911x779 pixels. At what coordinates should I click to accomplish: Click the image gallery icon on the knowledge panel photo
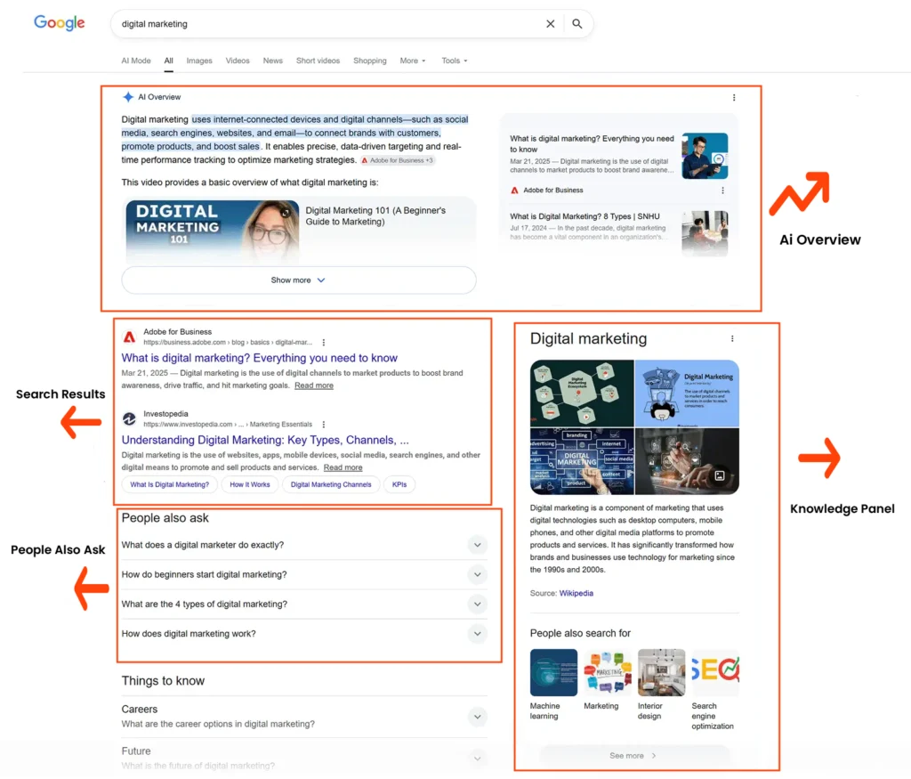(719, 475)
